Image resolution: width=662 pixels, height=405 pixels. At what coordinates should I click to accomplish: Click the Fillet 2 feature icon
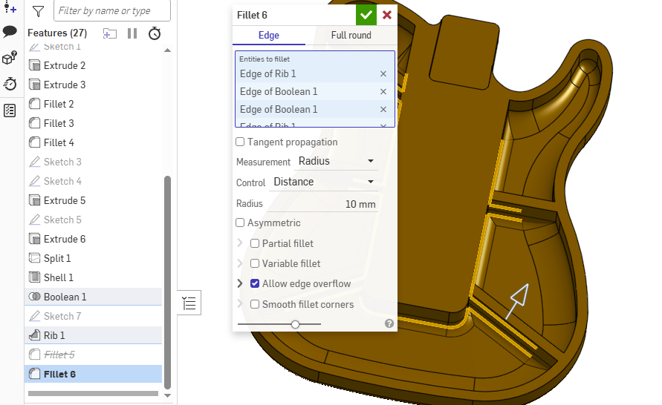point(34,104)
